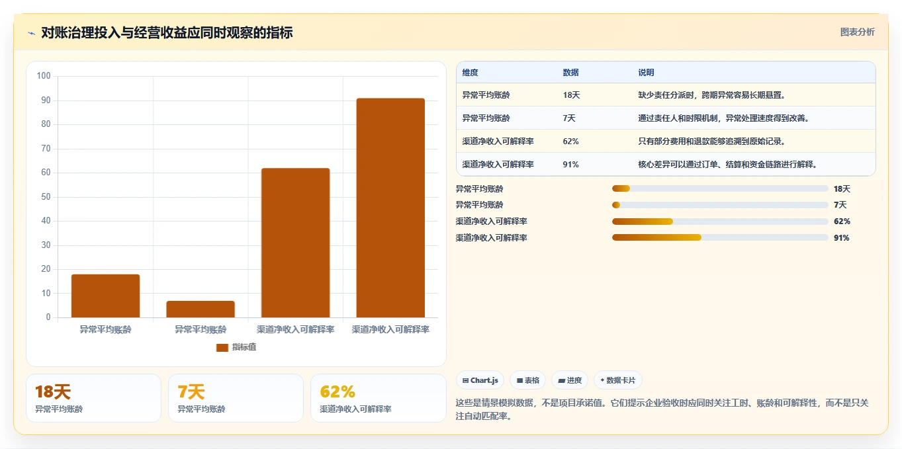Click the chart bar reaching value 18
The height and width of the screenshot is (449, 902).
tap(106, 296)
